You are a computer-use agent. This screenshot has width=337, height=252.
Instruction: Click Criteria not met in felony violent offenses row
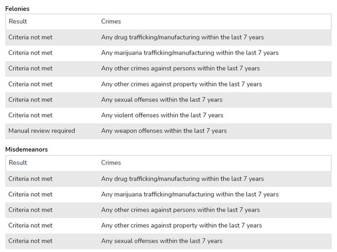coord(31,115)
